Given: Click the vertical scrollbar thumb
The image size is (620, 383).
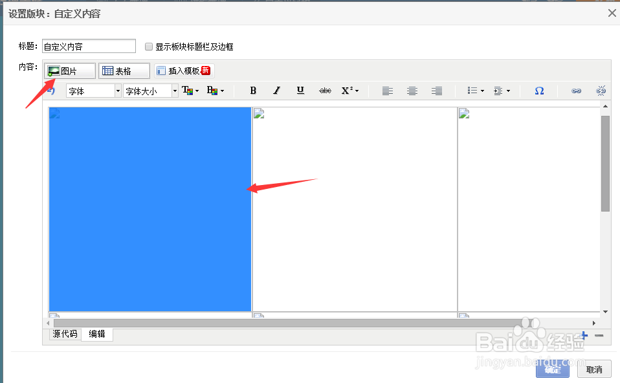Looking at the screenshot, I should coord(605,164).
